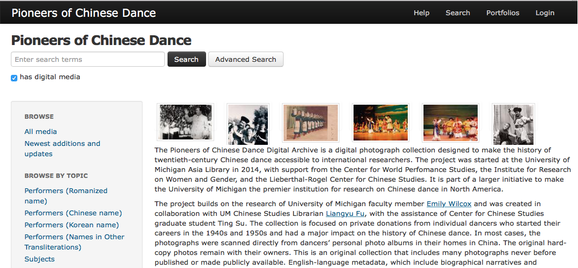This screenshot has width=578, height=268.
Task: Go to Search in the top navigation bar
Action: [458, 13]
